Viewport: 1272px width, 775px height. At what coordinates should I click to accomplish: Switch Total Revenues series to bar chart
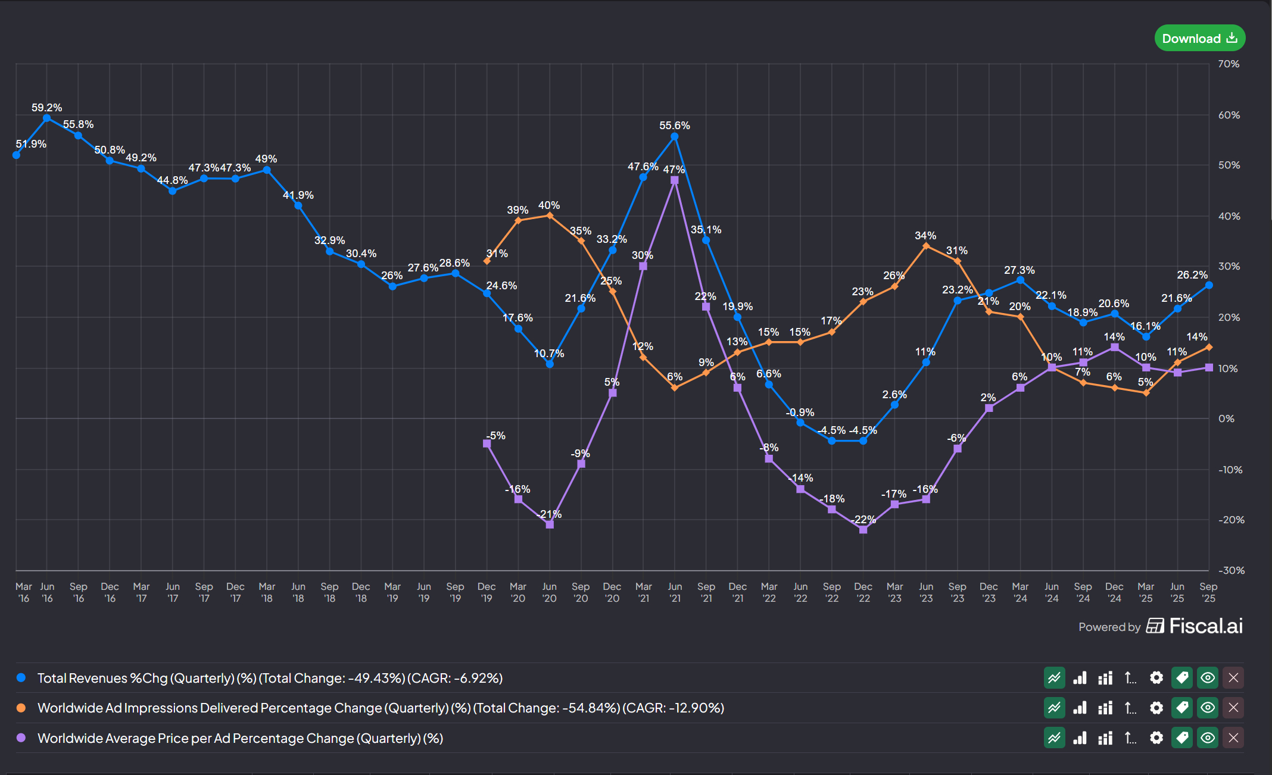[1080, 678]
